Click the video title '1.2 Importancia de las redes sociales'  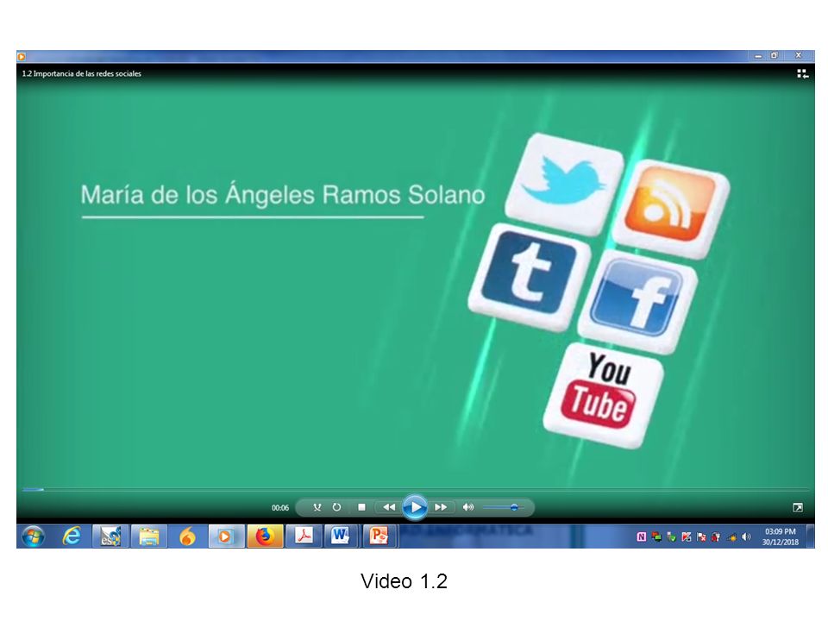point(82,74)
